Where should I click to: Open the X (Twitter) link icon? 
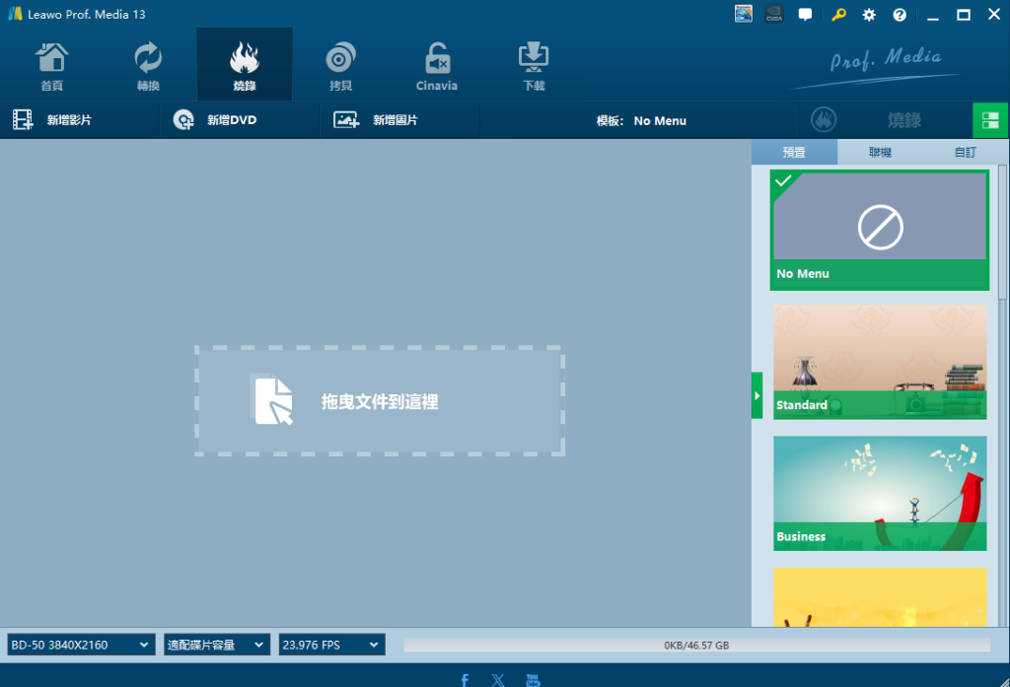tap(498, 680)
